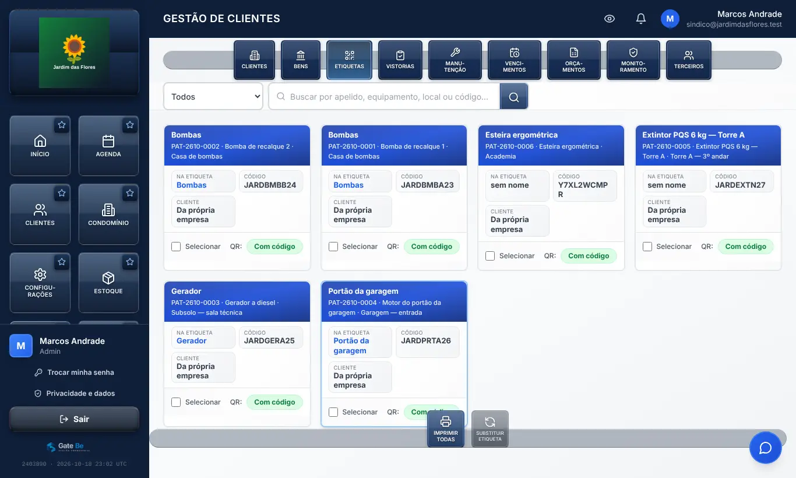Screen dimensions: 796x478
Task: Open Configurações in the sidebar
Action: coord(40,283)
